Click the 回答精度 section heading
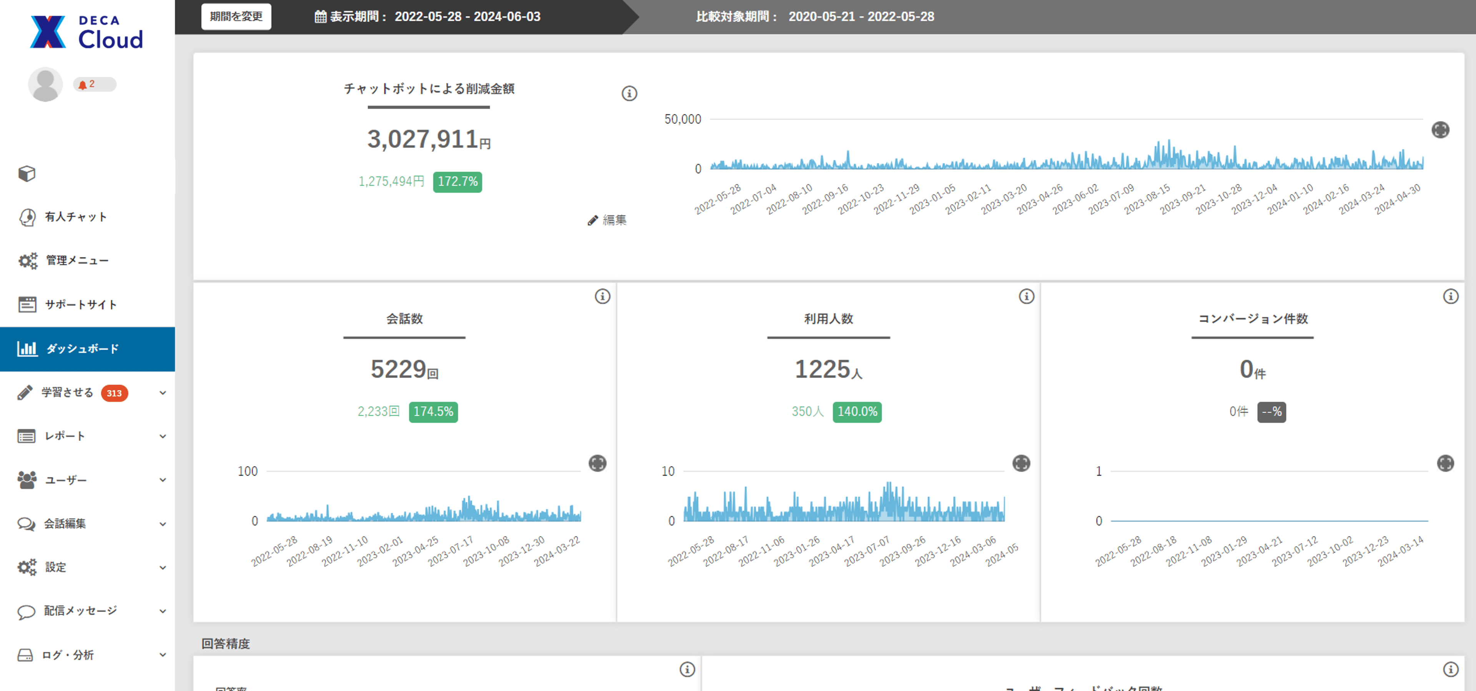Image resolution: width=1476 pixels, height=691 pixels. 226,644
